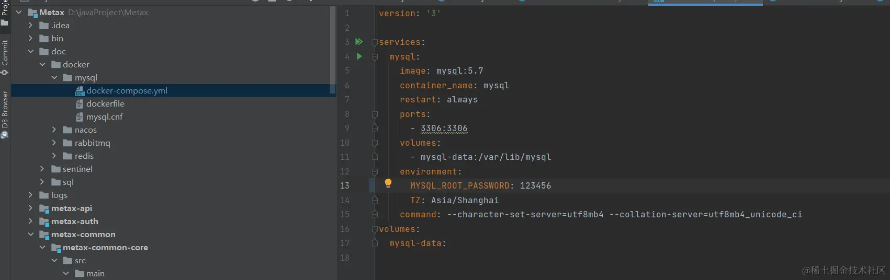Select the src folder label
The width and height of the screenshot is (890, 280).
pos(80,261)
